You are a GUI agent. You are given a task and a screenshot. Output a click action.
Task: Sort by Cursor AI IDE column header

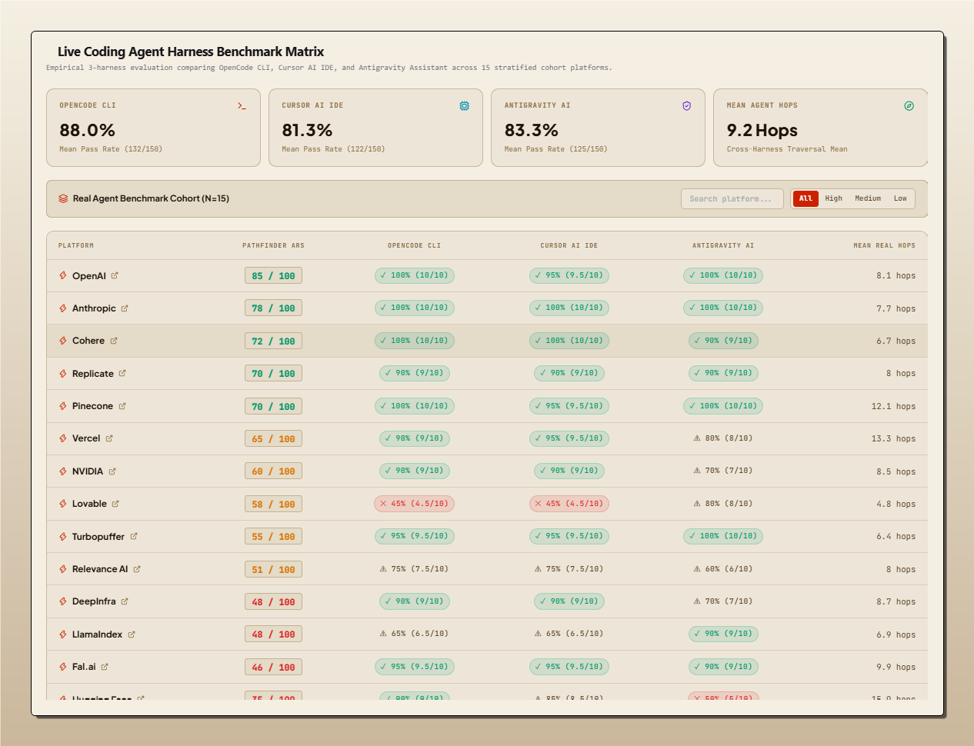(569, 245)
